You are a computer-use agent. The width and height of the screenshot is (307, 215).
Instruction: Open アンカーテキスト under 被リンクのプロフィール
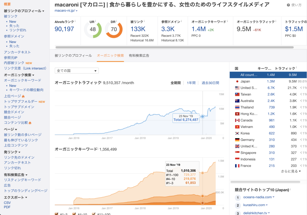tap(17, 52)
